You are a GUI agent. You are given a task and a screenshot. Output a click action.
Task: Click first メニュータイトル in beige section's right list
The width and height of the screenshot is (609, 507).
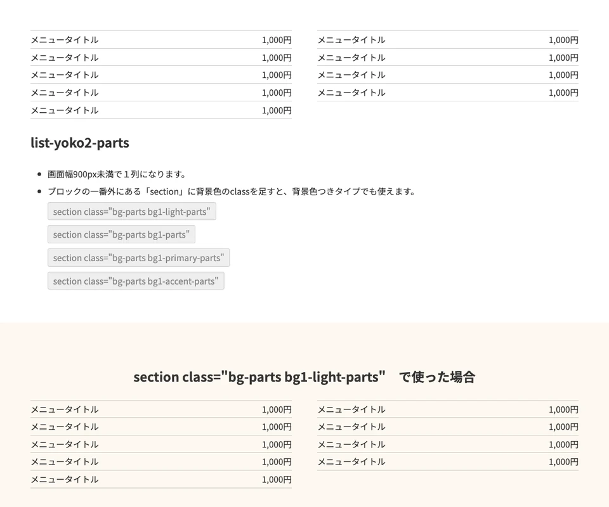[x=351, y=409]
